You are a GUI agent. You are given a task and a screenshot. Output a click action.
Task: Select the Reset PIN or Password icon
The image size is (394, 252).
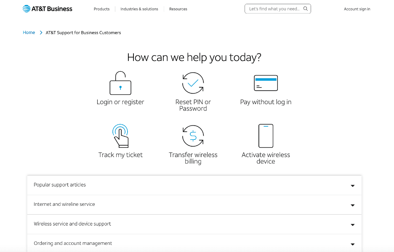pos(193,83)
